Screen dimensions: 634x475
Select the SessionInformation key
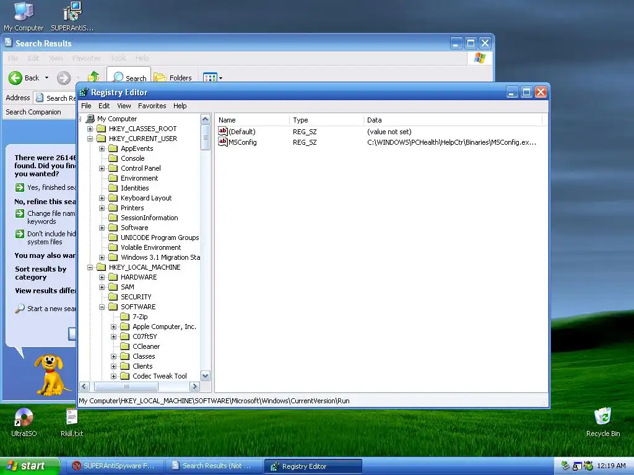tap(149, 218)
